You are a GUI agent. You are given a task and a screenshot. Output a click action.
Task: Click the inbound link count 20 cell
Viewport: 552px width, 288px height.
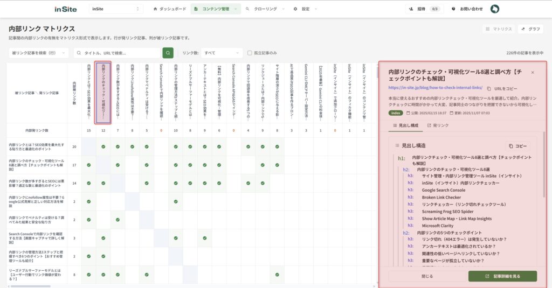click(x=74, y=147)
